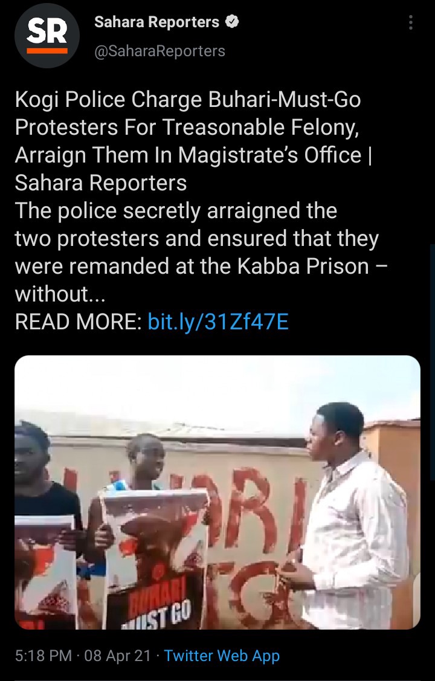Open the SR profile avatar
435x681 pixels.
[x=47, y=35]
